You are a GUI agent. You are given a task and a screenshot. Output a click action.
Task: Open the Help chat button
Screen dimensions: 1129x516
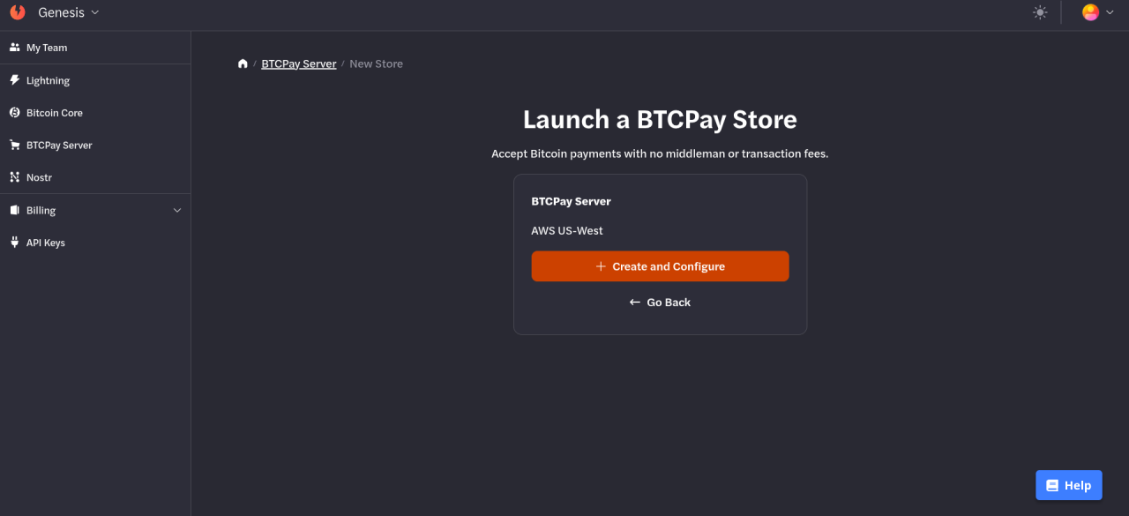click(x=1069, y=485)
